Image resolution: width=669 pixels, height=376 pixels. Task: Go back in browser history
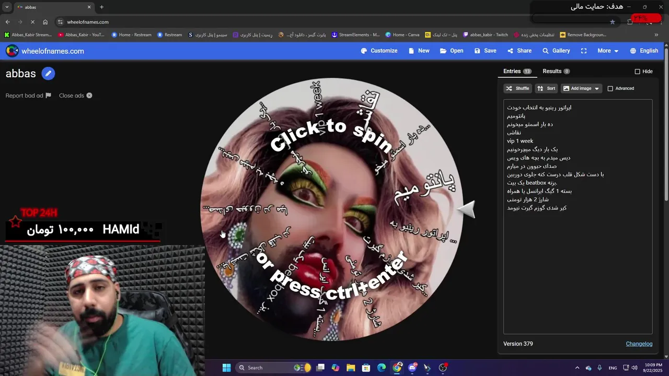click(x=7, y=22)
